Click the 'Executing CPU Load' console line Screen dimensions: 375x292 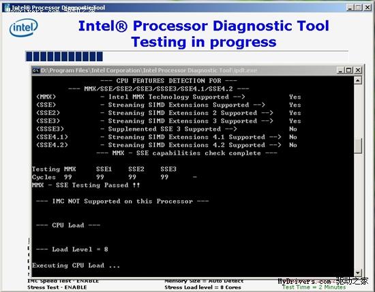(76, 265)
